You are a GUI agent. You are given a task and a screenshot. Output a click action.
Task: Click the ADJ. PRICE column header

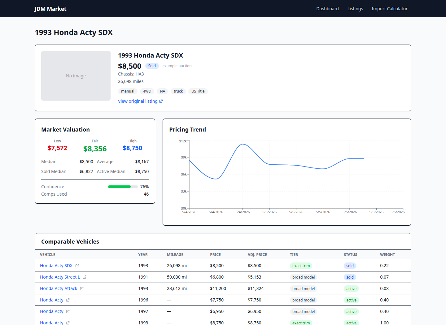tap(257, 255)
